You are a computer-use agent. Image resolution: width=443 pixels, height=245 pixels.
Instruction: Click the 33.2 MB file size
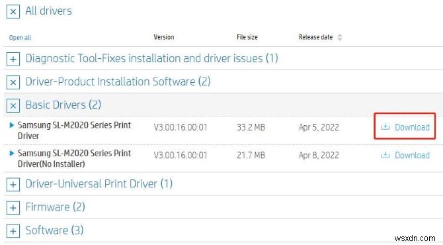pyautogui.click(x=251, y=127)
